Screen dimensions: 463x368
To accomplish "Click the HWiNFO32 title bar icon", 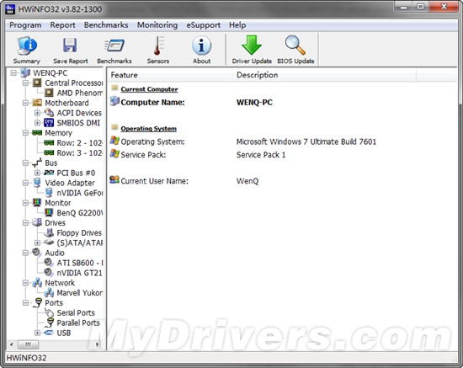I will [x=10, y=9].
